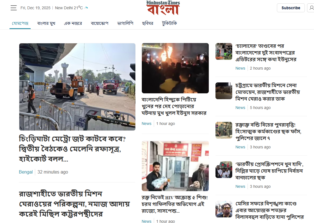Open the রাজশাহীতে ভারতীয় মিশন ঘেরাওয়ের headline
Viewport: 314px width, 223px height.
point(75,204)
